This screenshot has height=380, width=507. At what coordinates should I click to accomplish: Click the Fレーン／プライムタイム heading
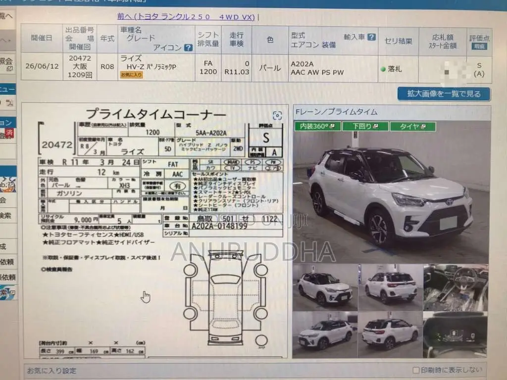[x=336, y=112]
